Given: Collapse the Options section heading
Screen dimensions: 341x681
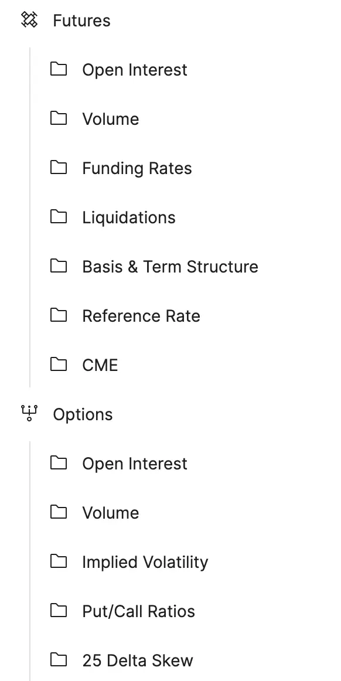Looking at the screenshot, I should [83, 414].
